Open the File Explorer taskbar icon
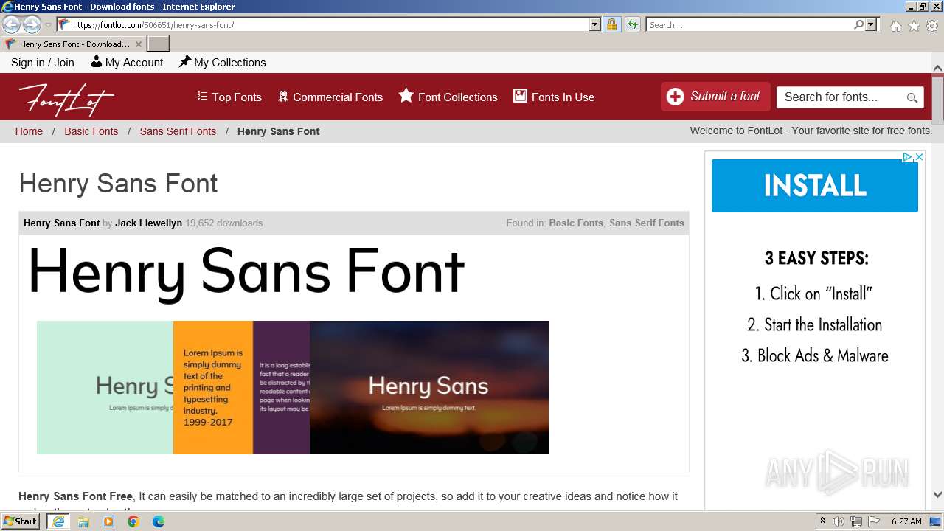The height and width of the screenshot is (531, 944). click(x=83, y=521)
